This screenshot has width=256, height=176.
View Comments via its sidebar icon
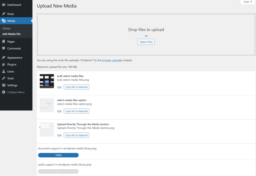13,48
